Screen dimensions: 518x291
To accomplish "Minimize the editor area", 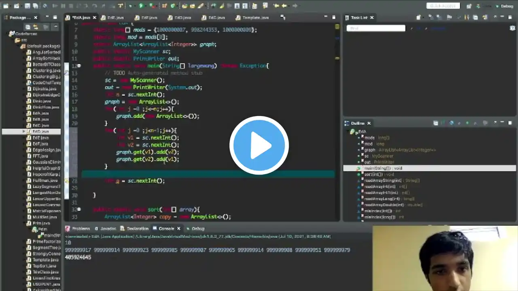I will [x=326, y=17].
